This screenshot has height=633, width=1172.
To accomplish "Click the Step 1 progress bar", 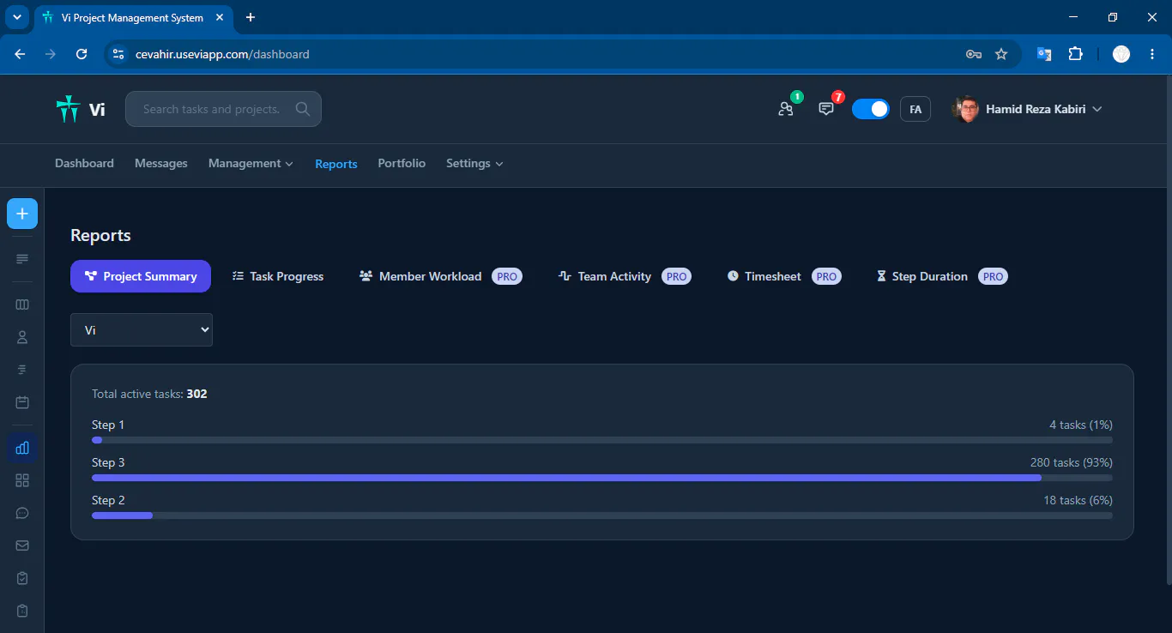I will [602, 440].
